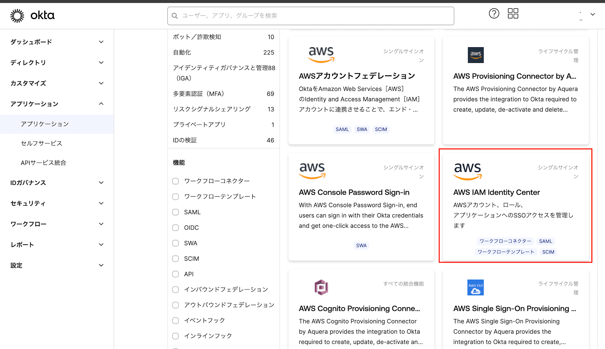This screenshot has height=349, width=605.
Task: Click SWA tag on AWSアカウントフェデレーション card
Action: [x=362, y=129]
